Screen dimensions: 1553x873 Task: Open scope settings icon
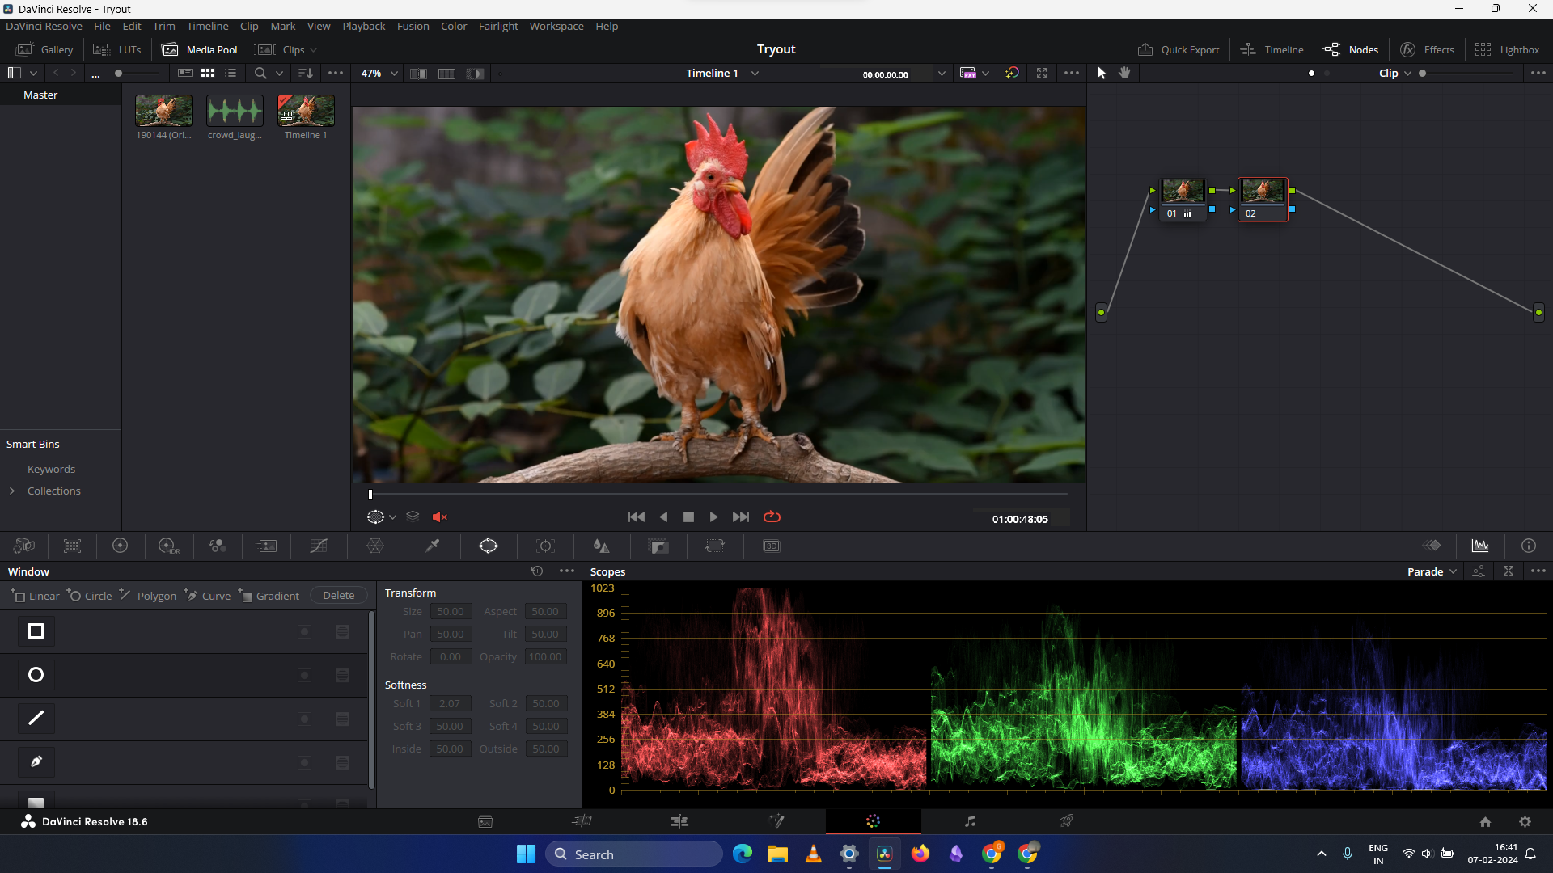pos(1479,571)
